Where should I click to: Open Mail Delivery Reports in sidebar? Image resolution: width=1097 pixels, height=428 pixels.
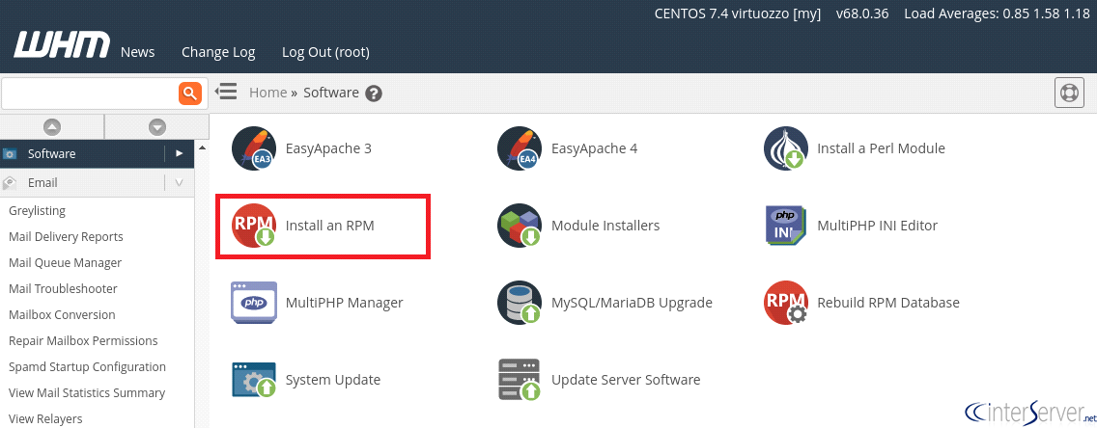(66, 237)
